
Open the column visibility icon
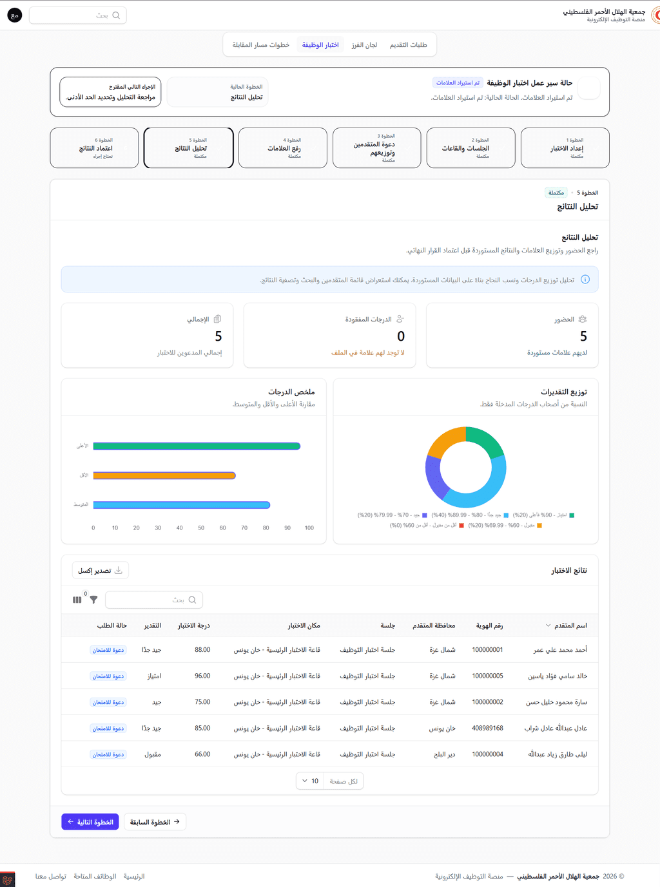coord(77,600)
